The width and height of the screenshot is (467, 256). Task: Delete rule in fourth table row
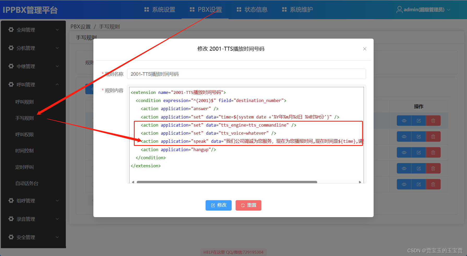(433, 168)
